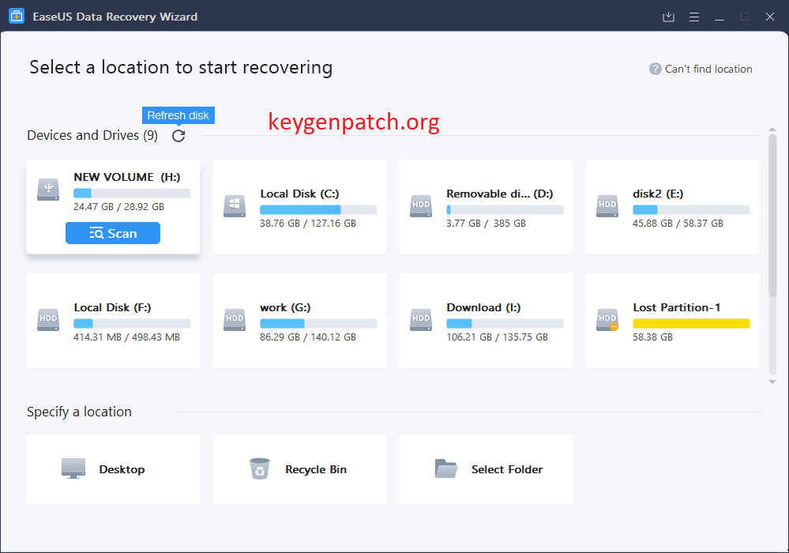Choose the Desktop location label
This screenshot has height=553, width=789.
(x=122, y=469)
